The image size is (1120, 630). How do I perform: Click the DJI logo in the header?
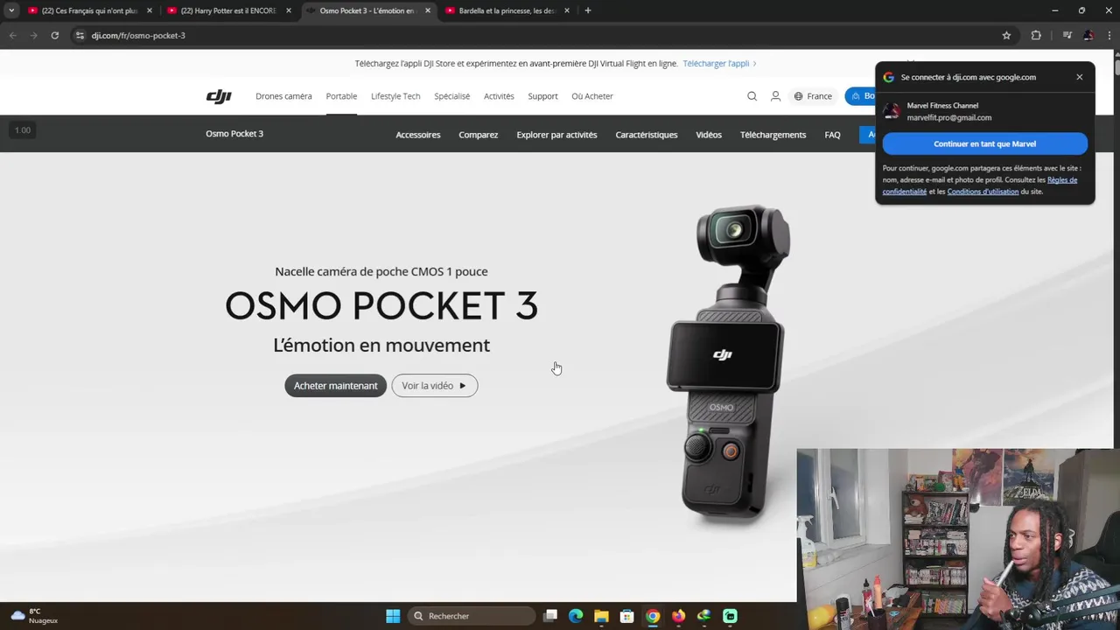219,96
